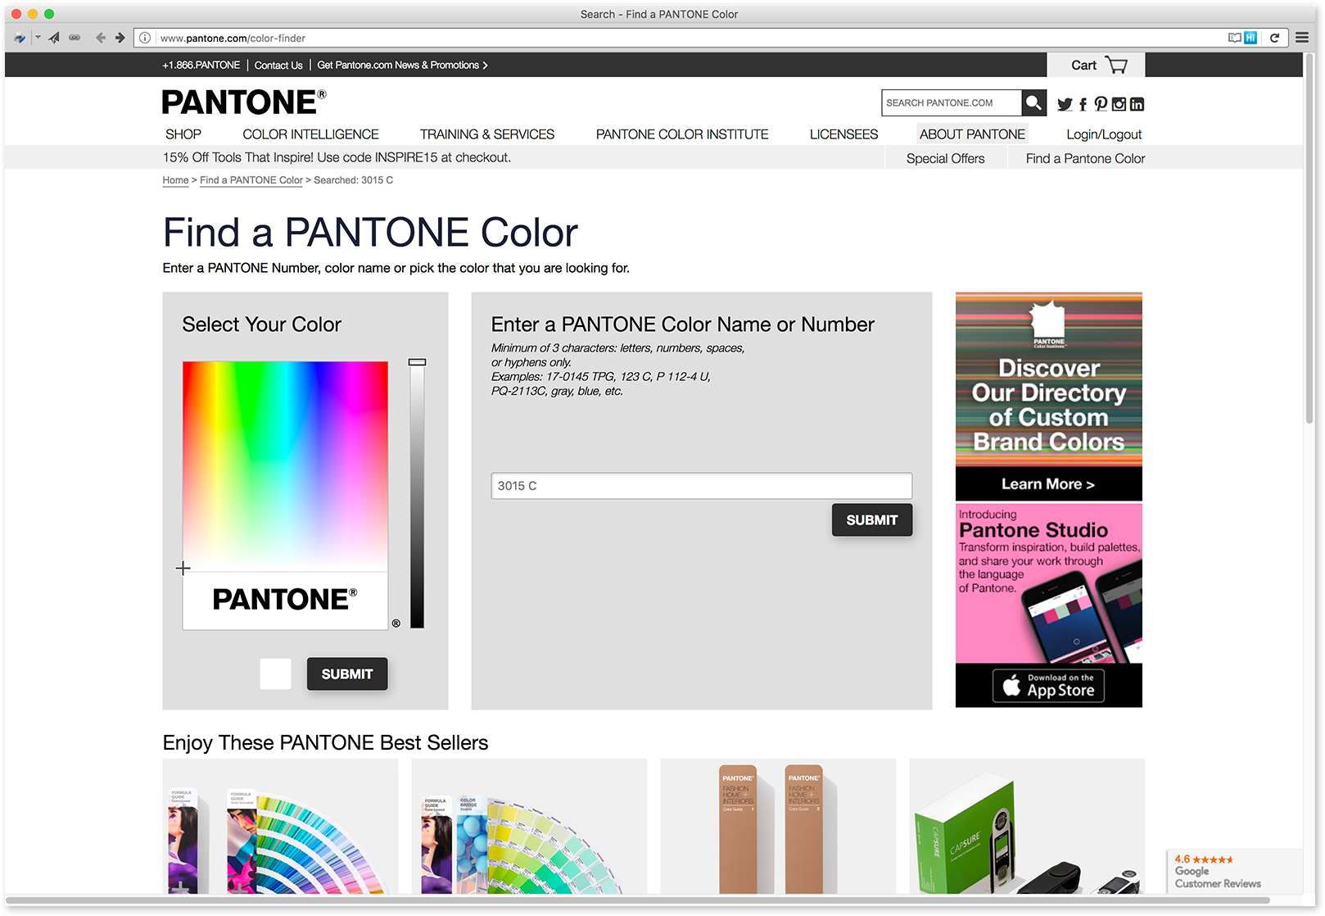
Task: Click the page vertical scrollbar
Action: (x=1309, y=238)
